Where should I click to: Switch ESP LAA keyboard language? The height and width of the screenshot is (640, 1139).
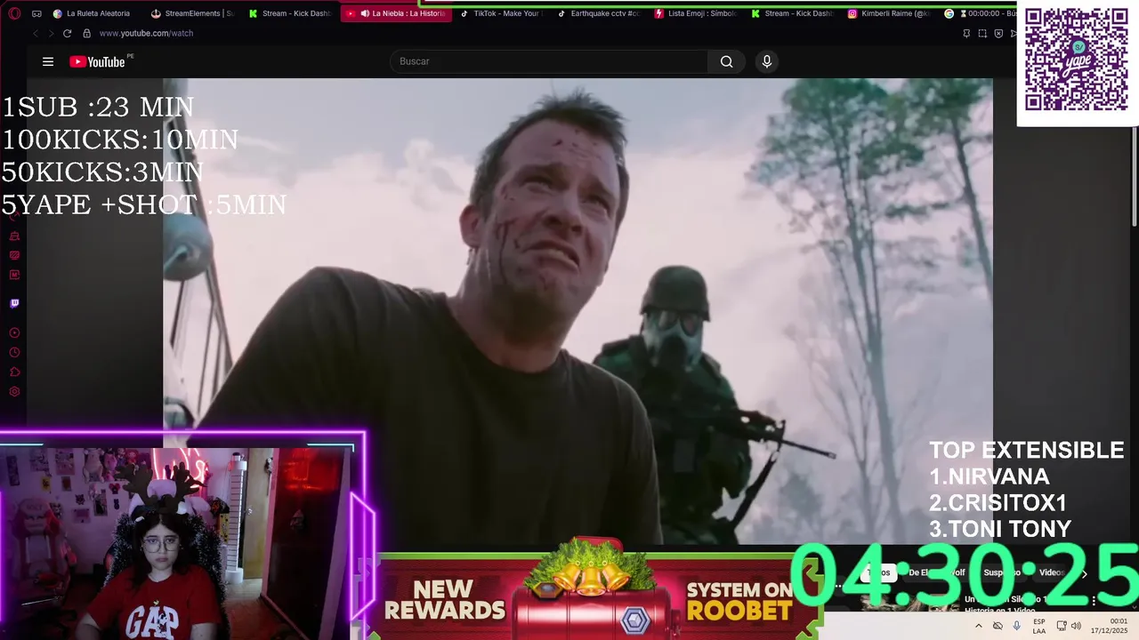(1039, 626)
